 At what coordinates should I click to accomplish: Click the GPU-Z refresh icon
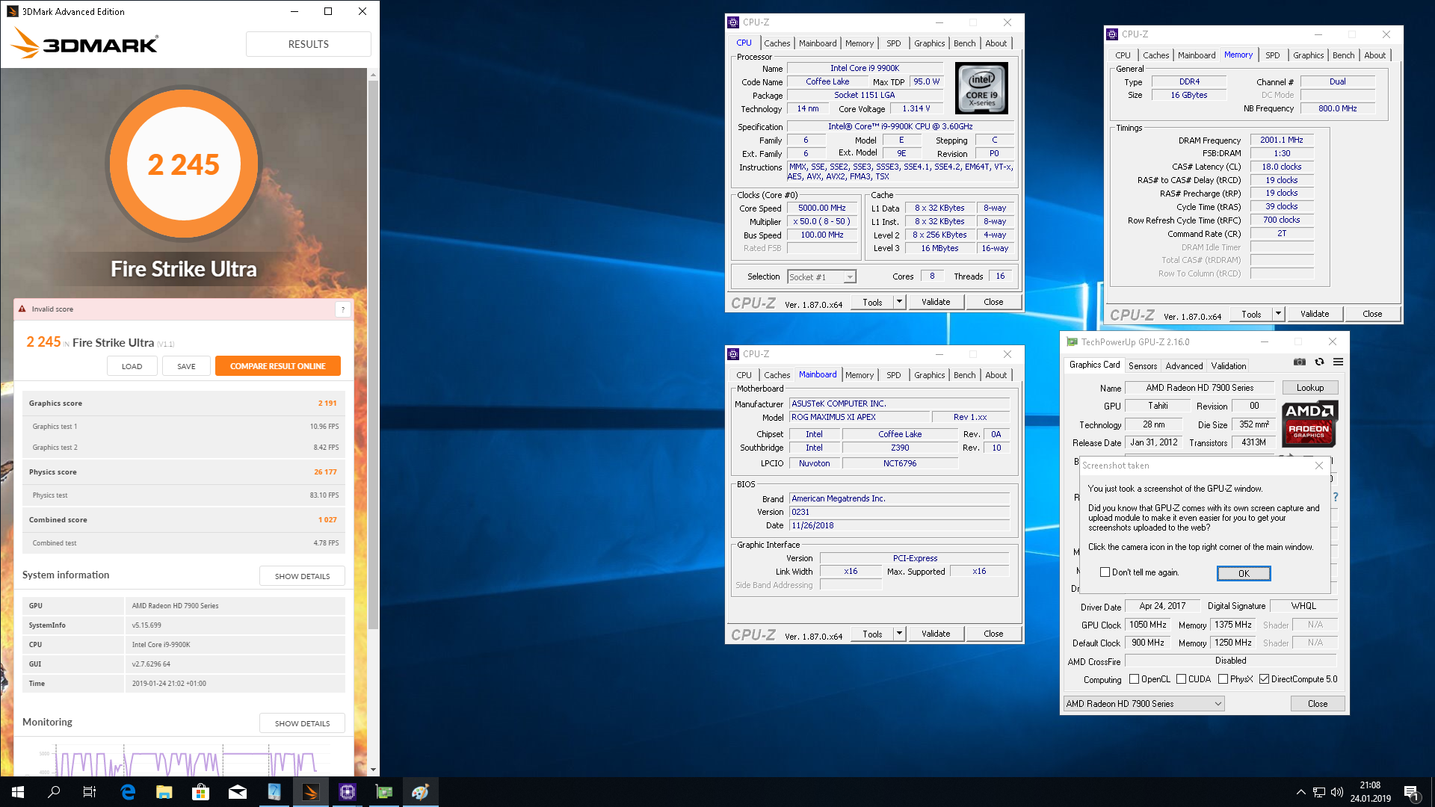click(x=1319, y=362)
